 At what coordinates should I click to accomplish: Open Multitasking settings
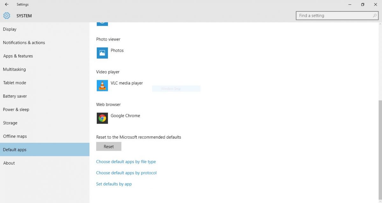coord(14,69)
